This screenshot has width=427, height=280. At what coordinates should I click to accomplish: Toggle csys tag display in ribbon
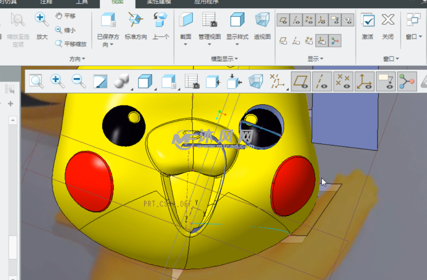(x=322, y=41)
